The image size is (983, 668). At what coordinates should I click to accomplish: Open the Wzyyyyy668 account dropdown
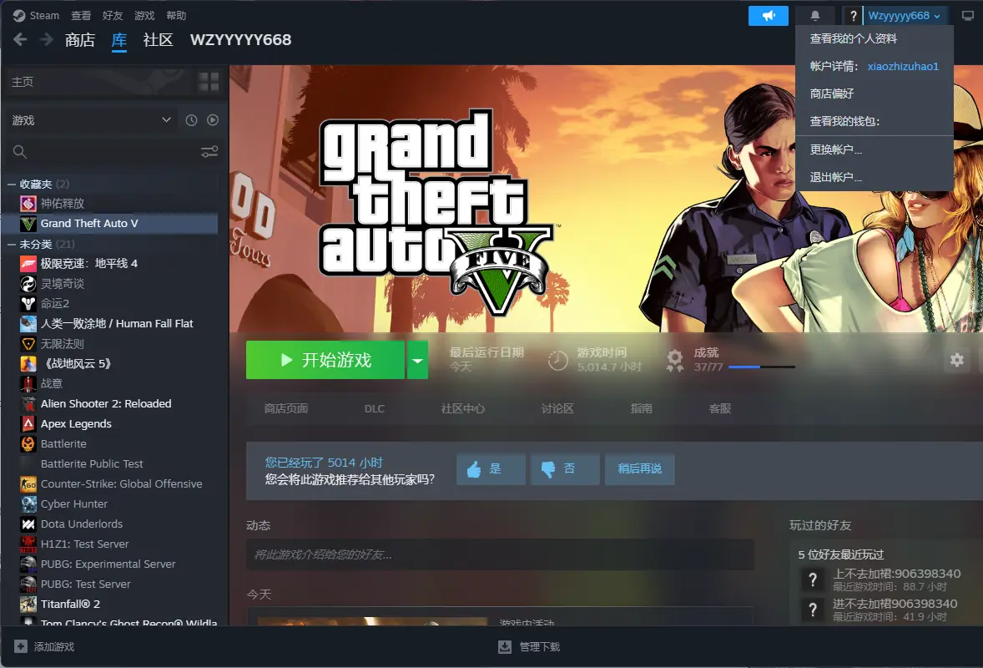[904, 16]
